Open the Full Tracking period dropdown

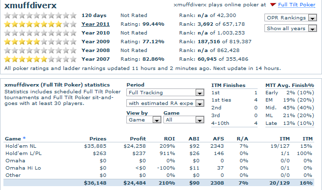165,93
